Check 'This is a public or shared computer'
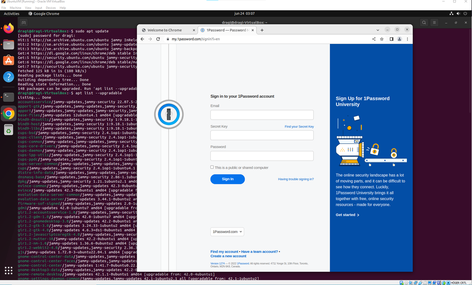The image size is (472, 285). tap(212, 167)
